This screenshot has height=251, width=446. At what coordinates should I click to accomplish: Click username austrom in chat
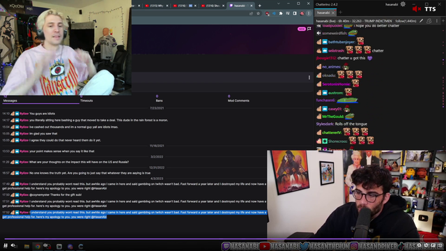point(336,93)
